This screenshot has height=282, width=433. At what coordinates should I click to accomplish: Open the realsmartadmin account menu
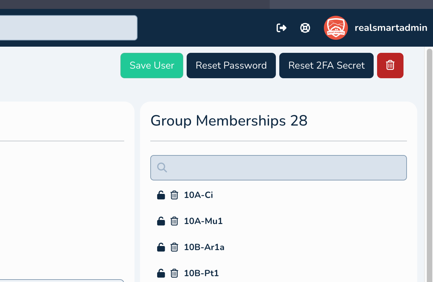(391, 28)
